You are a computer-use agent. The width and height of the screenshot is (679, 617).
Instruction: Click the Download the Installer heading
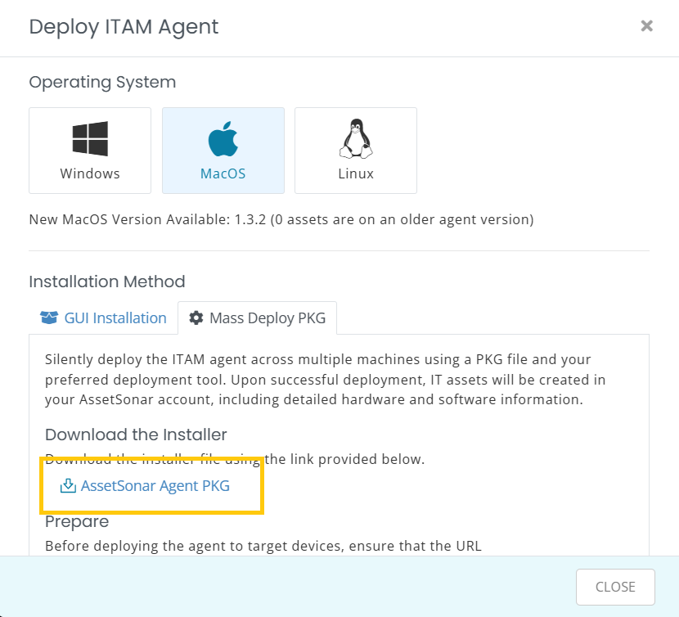[x=136, y=435]
